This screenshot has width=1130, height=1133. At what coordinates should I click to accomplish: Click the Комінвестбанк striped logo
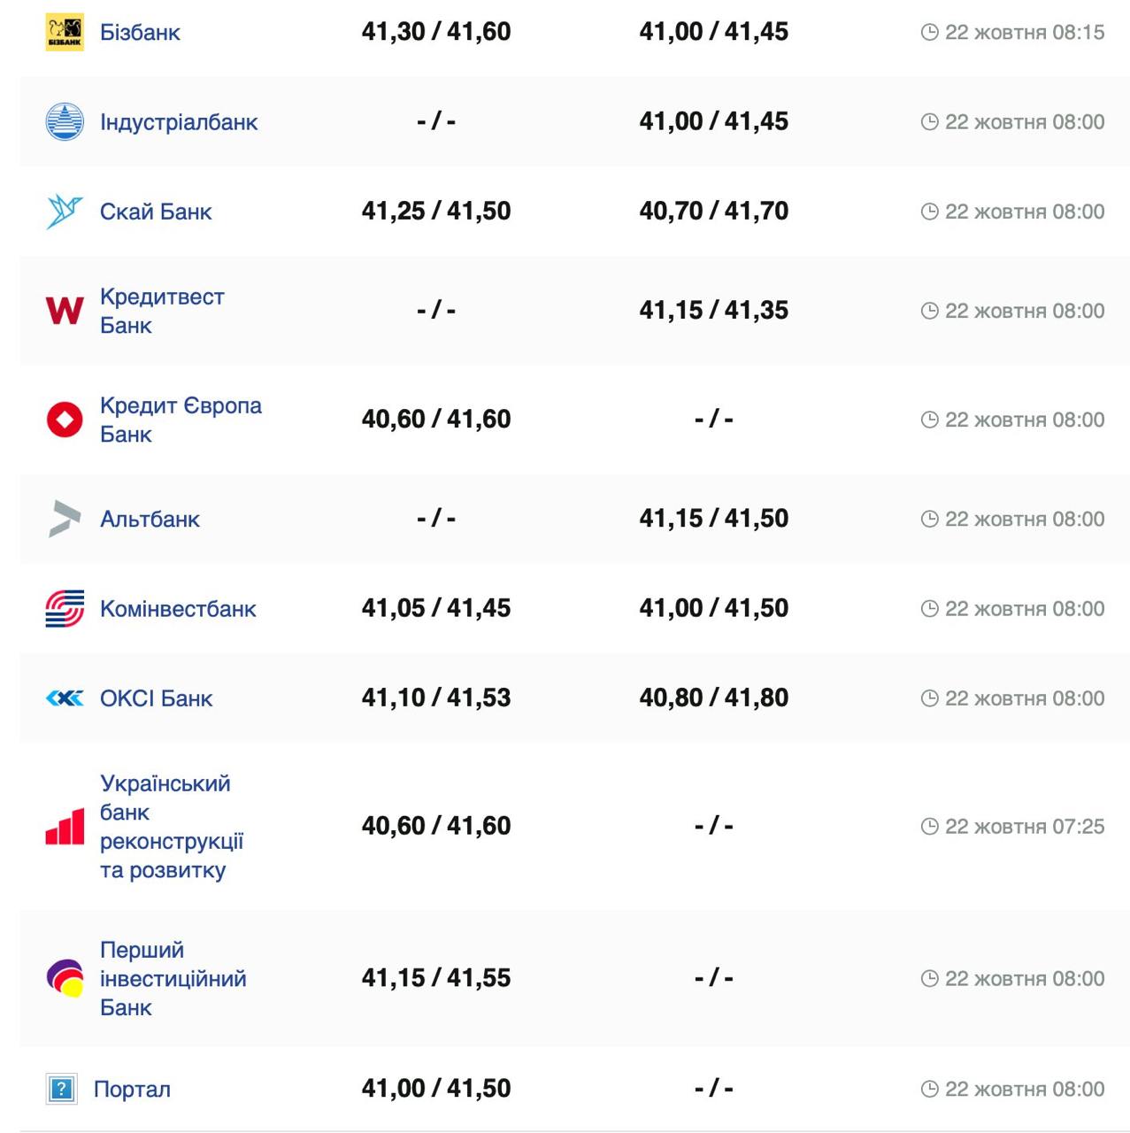(x=65, y=609)
